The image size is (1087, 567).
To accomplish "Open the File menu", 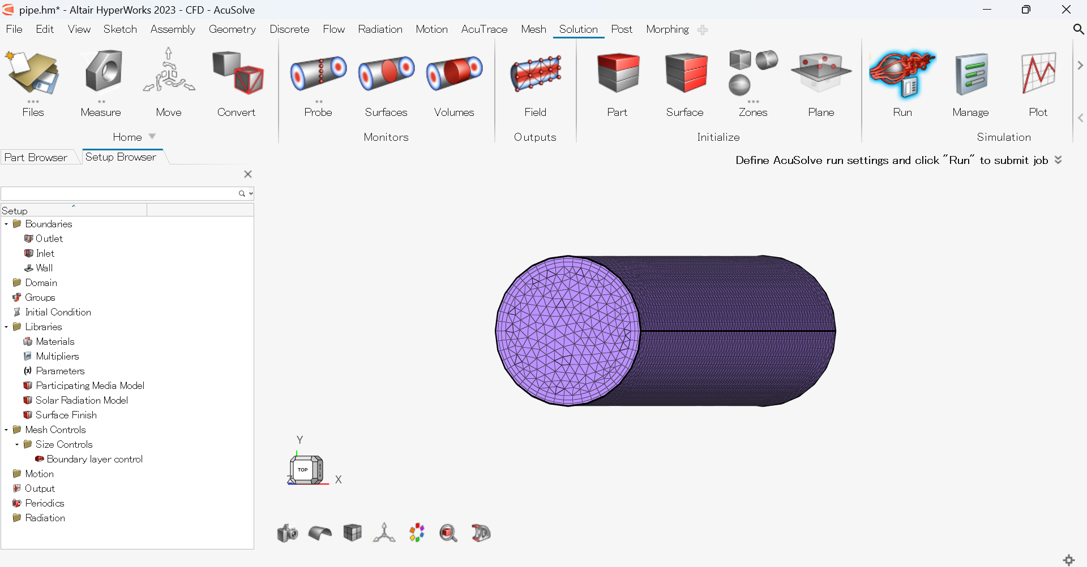I will tap(14, 29).
